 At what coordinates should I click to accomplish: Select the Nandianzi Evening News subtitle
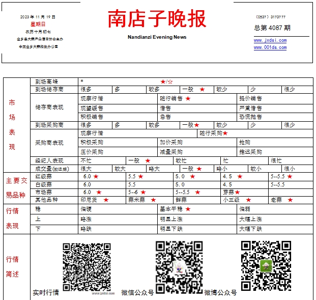point(157,37)
